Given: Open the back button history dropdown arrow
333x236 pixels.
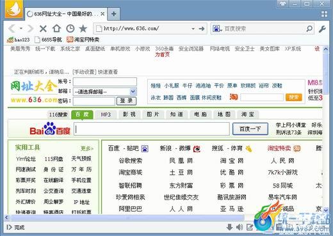Looking at the screenshot, I should click(x=21, y=28).
